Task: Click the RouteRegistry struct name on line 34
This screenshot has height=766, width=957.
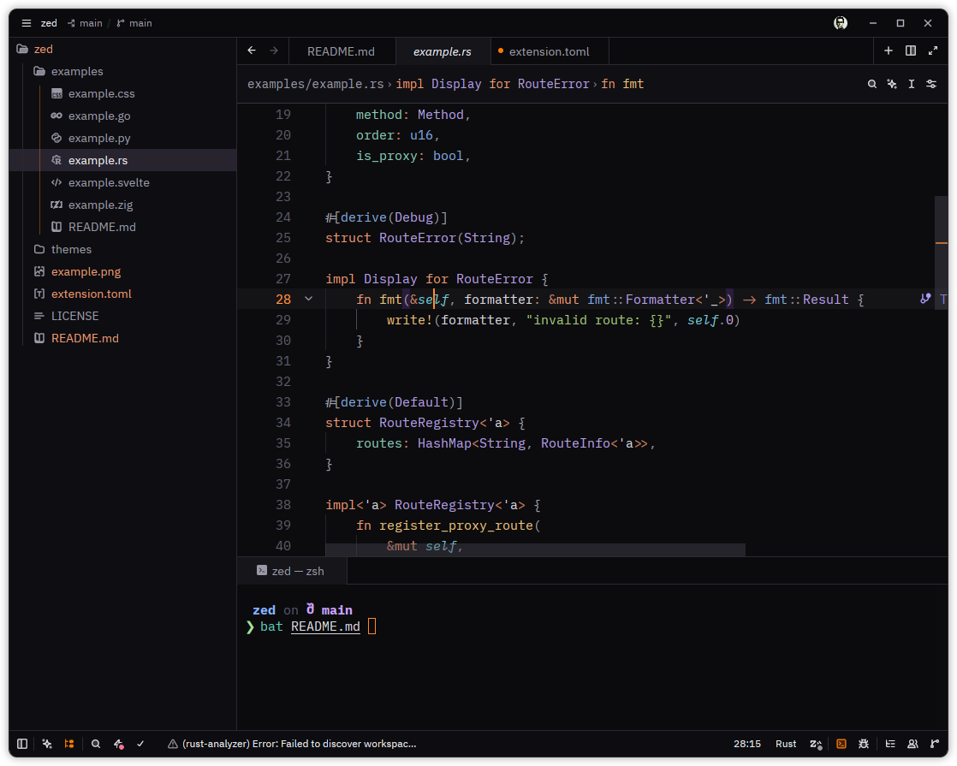Action: [429, 422]
